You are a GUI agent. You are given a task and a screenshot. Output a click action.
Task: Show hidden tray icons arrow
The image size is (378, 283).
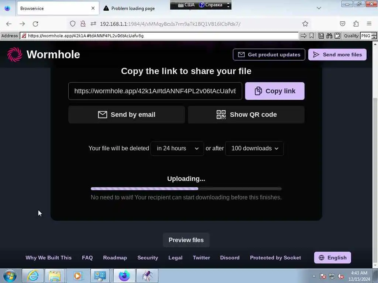314,276
